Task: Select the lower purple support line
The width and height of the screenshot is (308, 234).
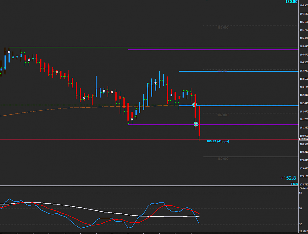Action: point(213,125)
